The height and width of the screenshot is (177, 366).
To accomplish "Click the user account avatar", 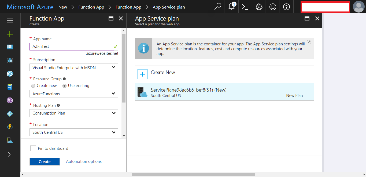I will pos(358,7).
